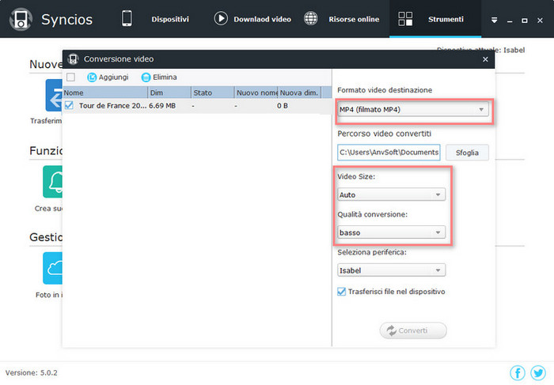Toggle Trasferisci file nel dispositivo checkbox
The height and width of the screenshot is (385, 554).
(x=341, y=292)
